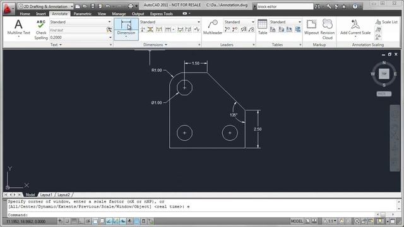Switch to the Express Tools ribbon tab
This screenshot has width=404, height=227.
[162, 14]
